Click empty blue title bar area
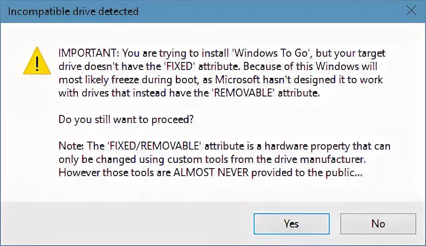Image resolution: width=426 pixels, height=246 pixels. click(265, 11)
